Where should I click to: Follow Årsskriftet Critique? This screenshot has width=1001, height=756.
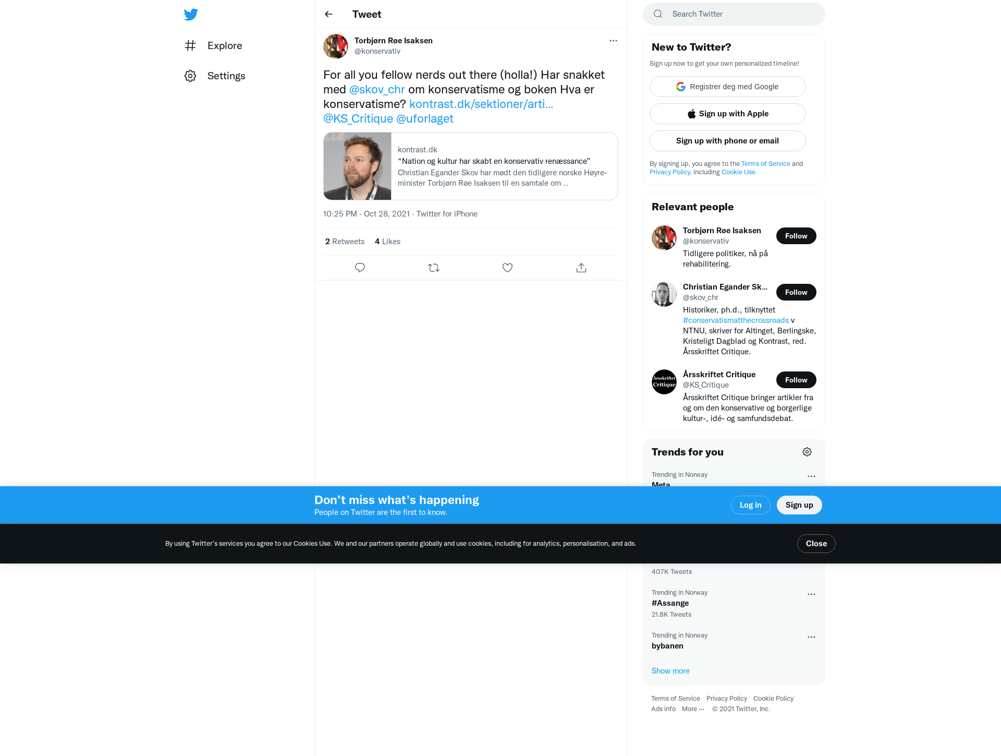(x=796, y=380)
